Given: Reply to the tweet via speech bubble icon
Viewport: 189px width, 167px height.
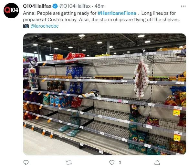Looking at the screenshot, I should point(26,162).
